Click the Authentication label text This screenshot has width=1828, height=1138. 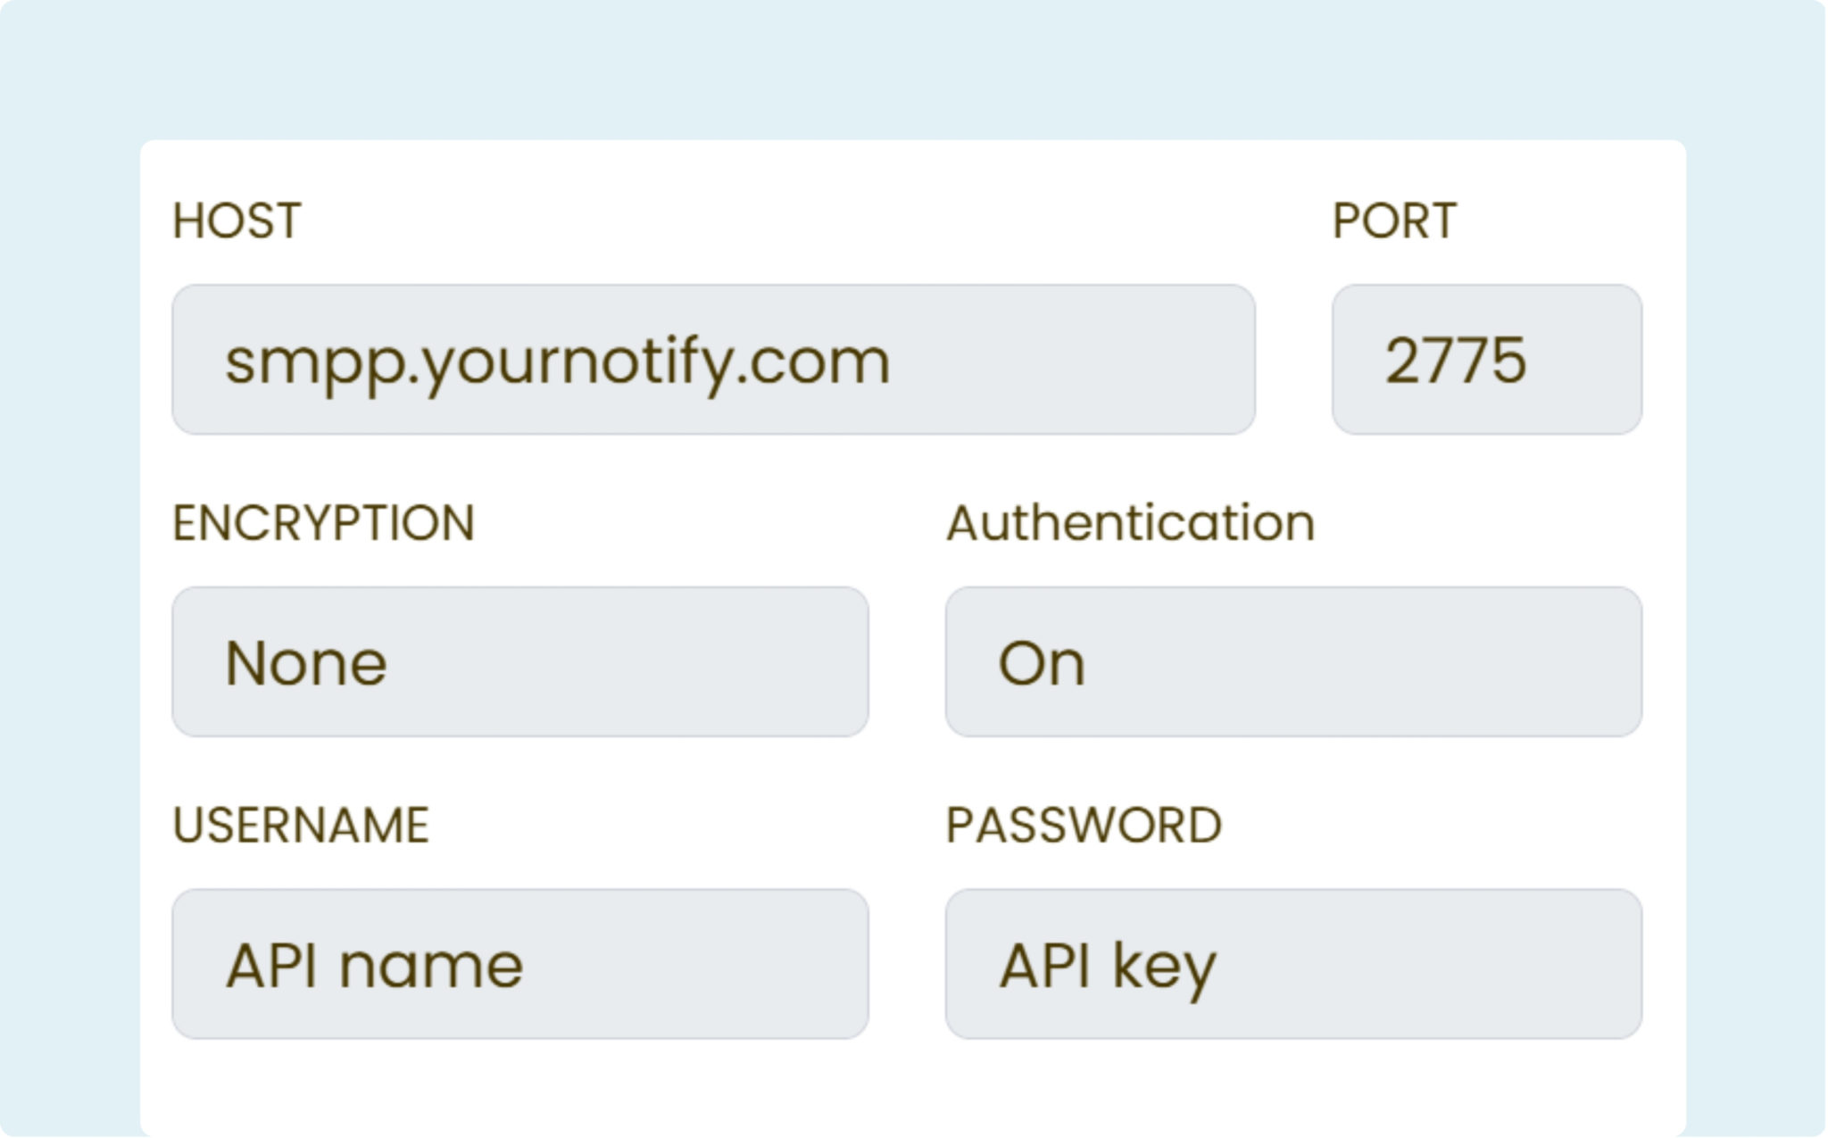[1130, 523]
